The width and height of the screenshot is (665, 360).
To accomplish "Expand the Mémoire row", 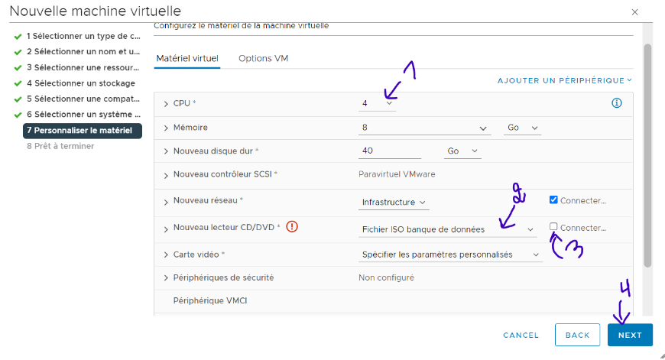I will (166, 128).
